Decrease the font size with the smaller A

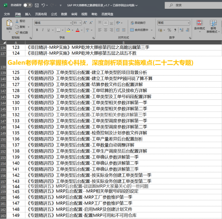(x=91, y=23)
